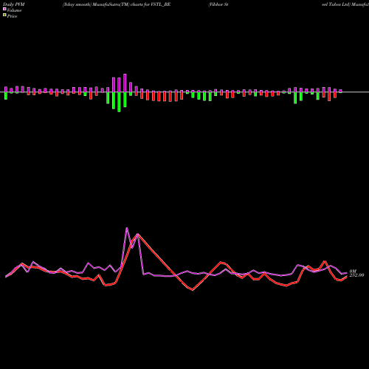This screenshot has height=369, width=369.
Task: Click the '(Vibhor St' company name text
Action: (218, 4)
